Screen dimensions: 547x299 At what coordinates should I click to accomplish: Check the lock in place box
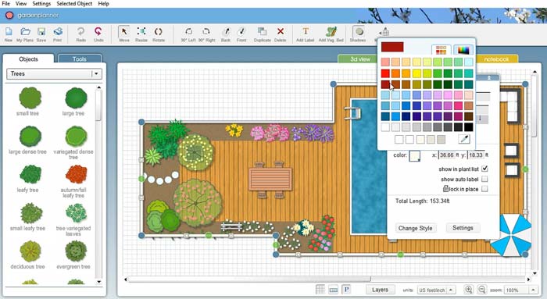point(484,188)
